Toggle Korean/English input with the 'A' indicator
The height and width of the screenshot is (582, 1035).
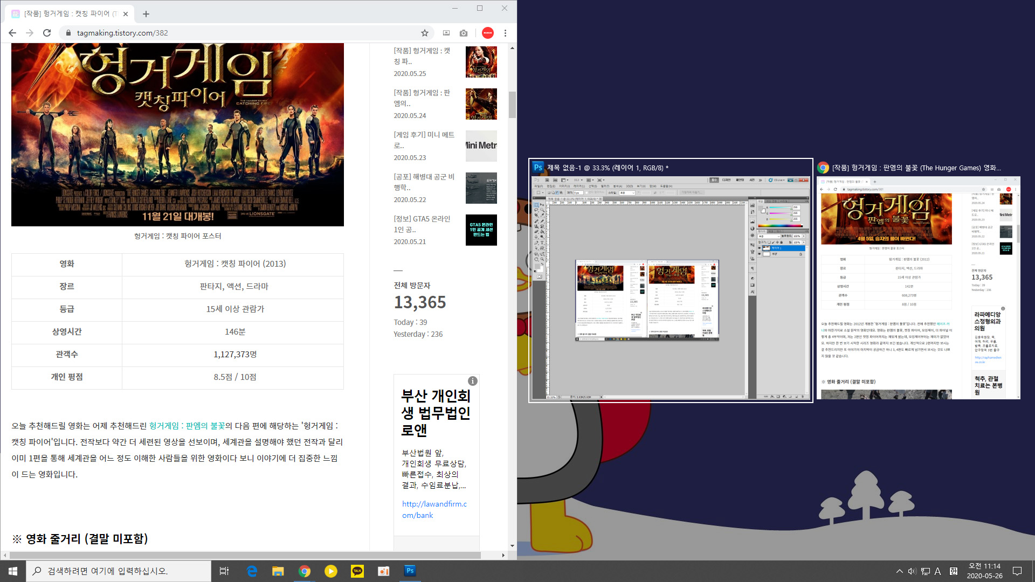point(937,571)
